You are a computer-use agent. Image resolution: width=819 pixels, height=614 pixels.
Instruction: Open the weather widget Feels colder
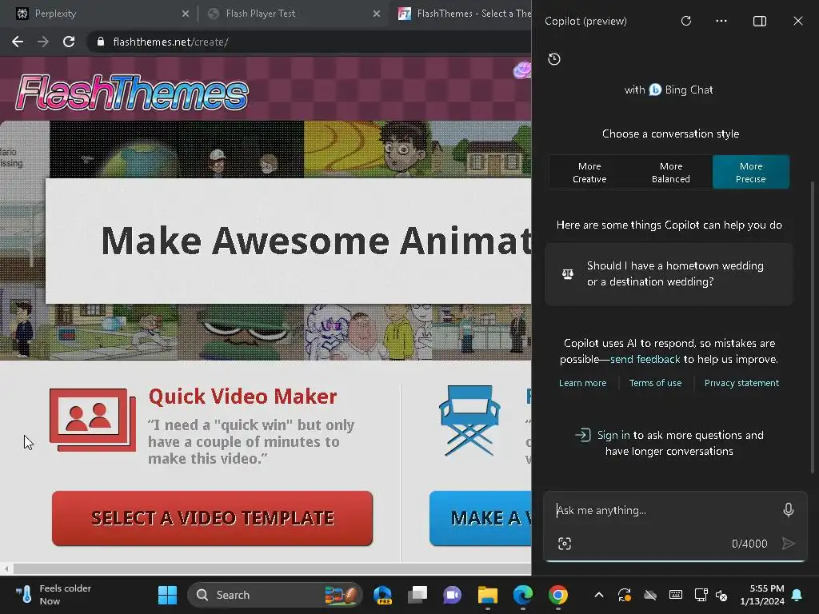[x=52, y=595]
